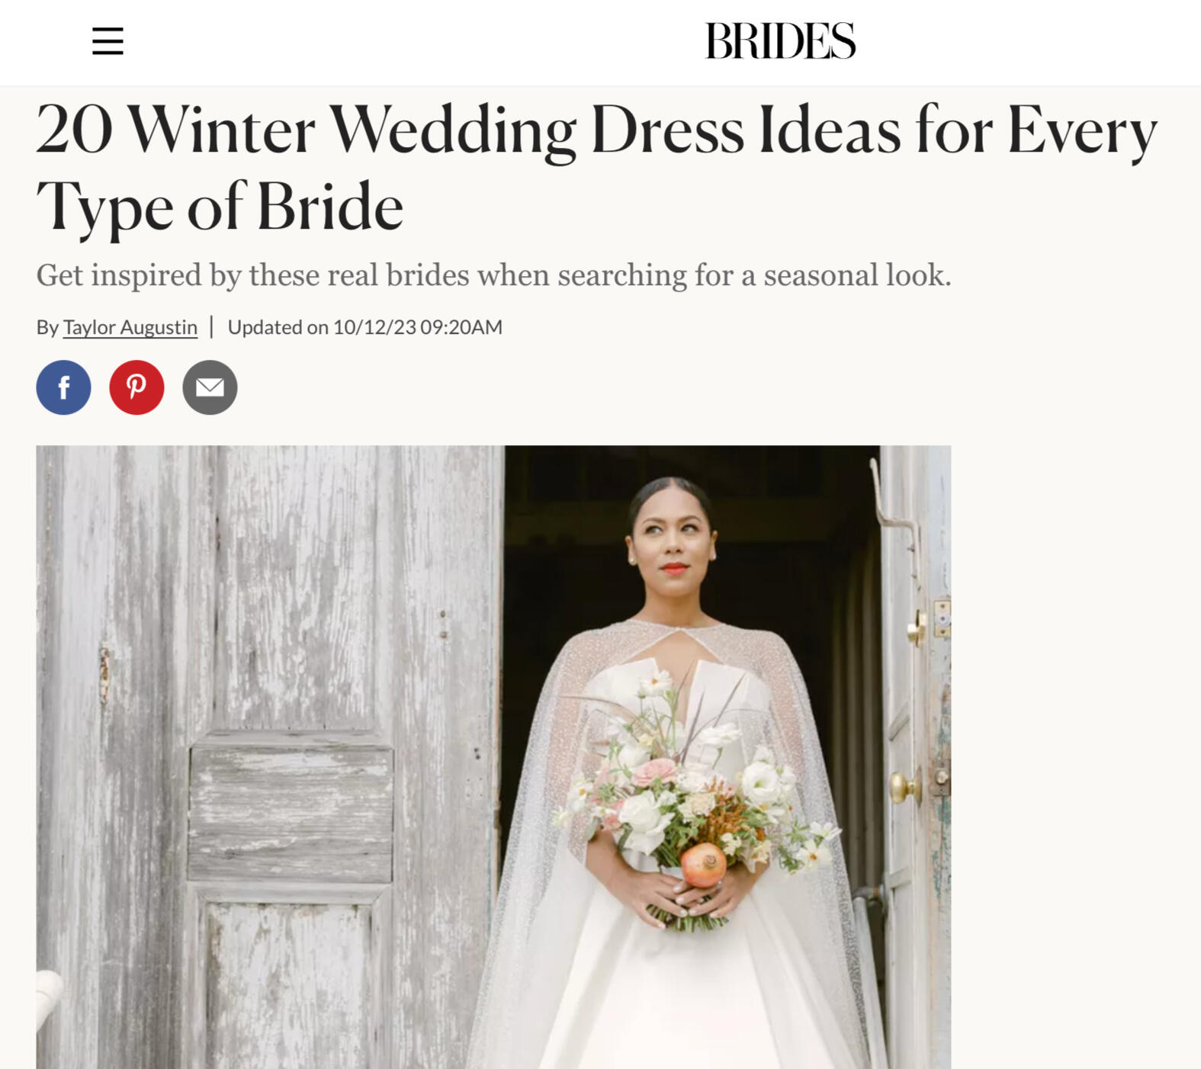
Task: Click the vertical separator after author name
Action: coord(212,327)
